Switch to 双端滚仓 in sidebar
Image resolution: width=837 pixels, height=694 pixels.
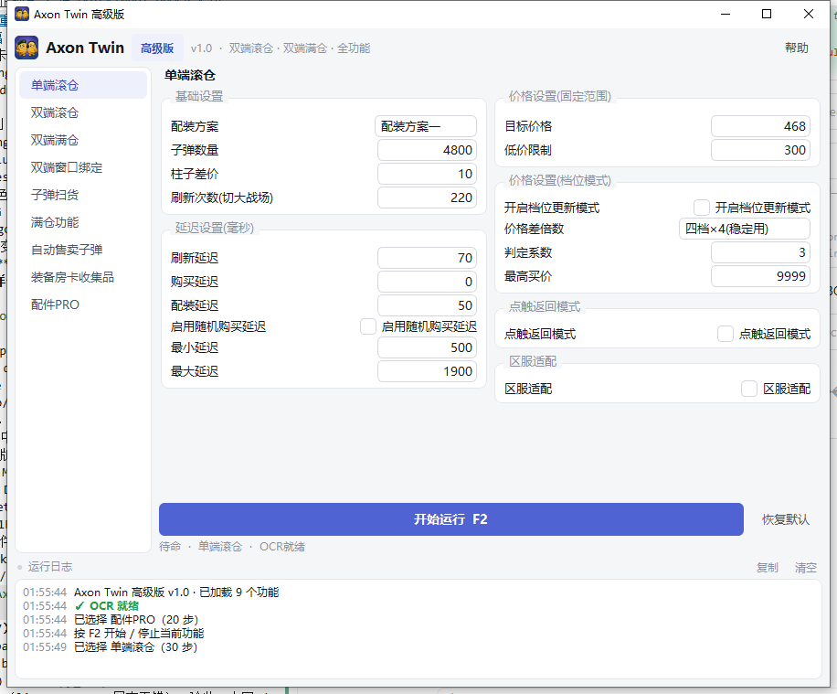coord(55,112)
